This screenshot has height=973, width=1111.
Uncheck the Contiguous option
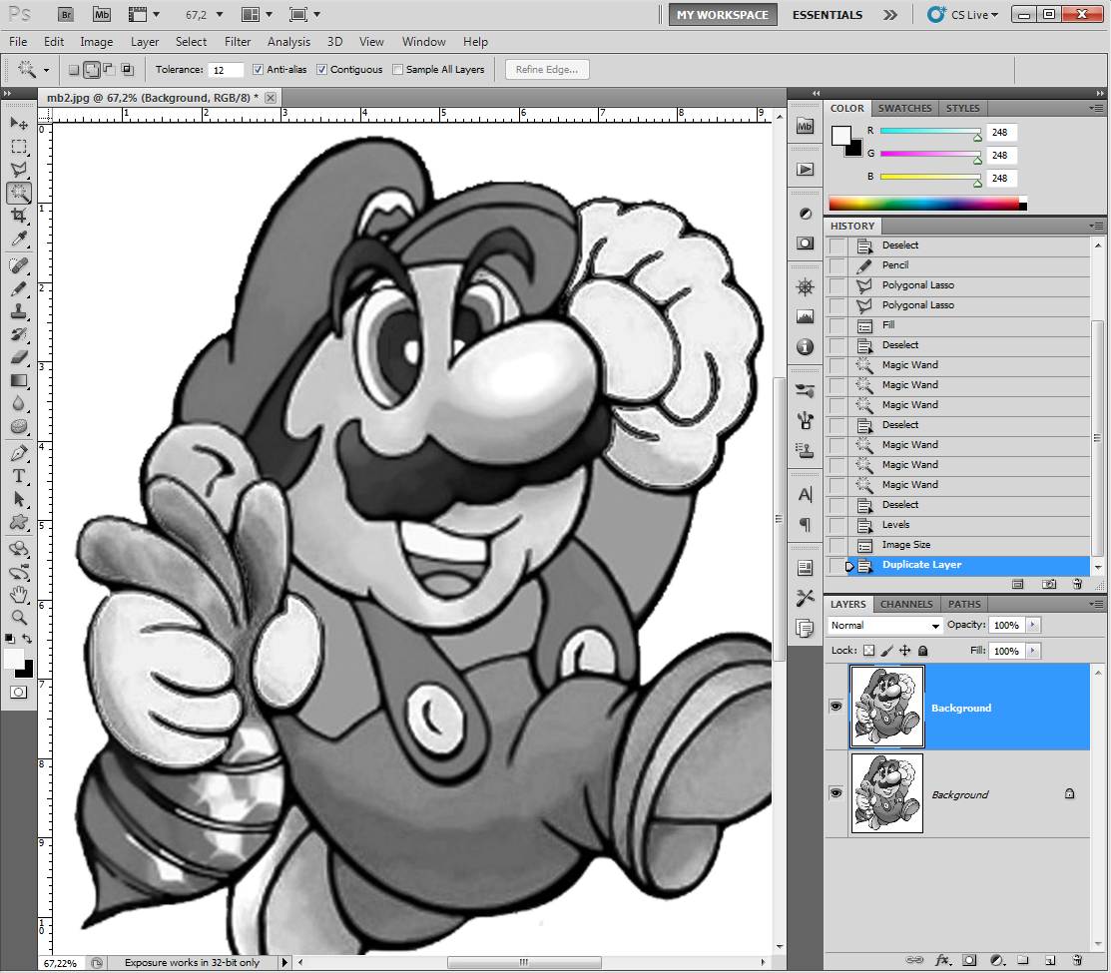[321, 70]
